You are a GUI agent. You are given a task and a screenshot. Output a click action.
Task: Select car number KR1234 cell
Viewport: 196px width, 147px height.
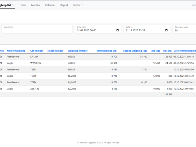click(x=34, y=57)
